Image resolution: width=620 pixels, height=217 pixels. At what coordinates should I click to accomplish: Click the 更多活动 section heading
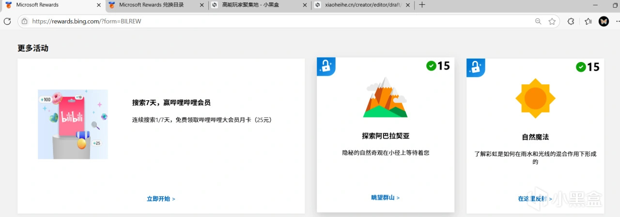tap(33, 48)
